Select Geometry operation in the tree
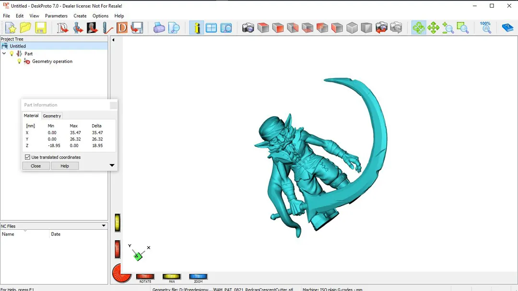This screenshot has width=518, height=291. pyautogui.click(x=52, y=61)
